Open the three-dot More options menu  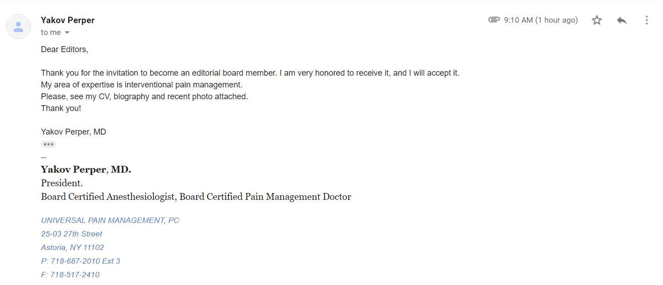[647, 20]
